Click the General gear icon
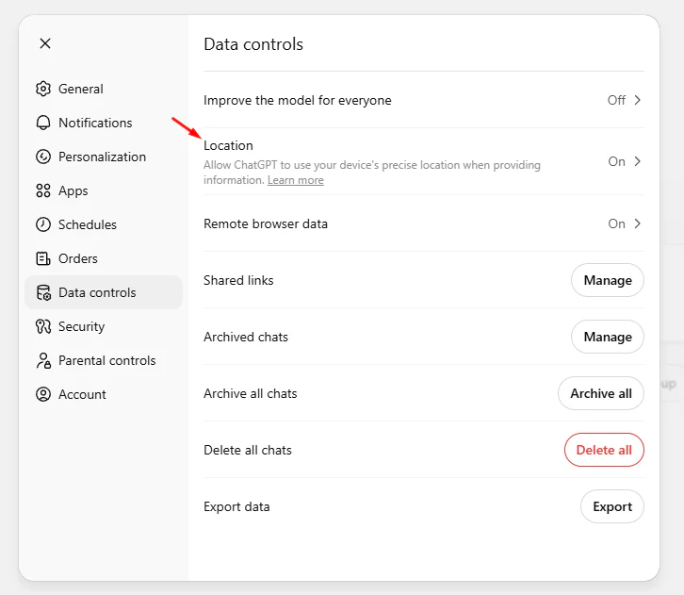This screenshot has height=595, width=684. pos(42,89)
